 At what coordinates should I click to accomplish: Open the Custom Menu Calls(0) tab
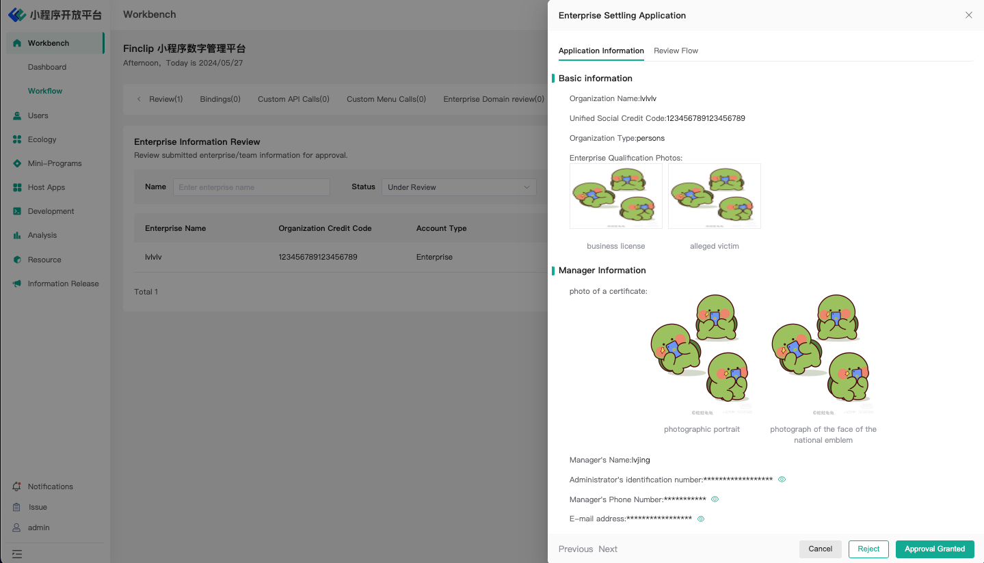pyautogui.click(x=386, y=99)
